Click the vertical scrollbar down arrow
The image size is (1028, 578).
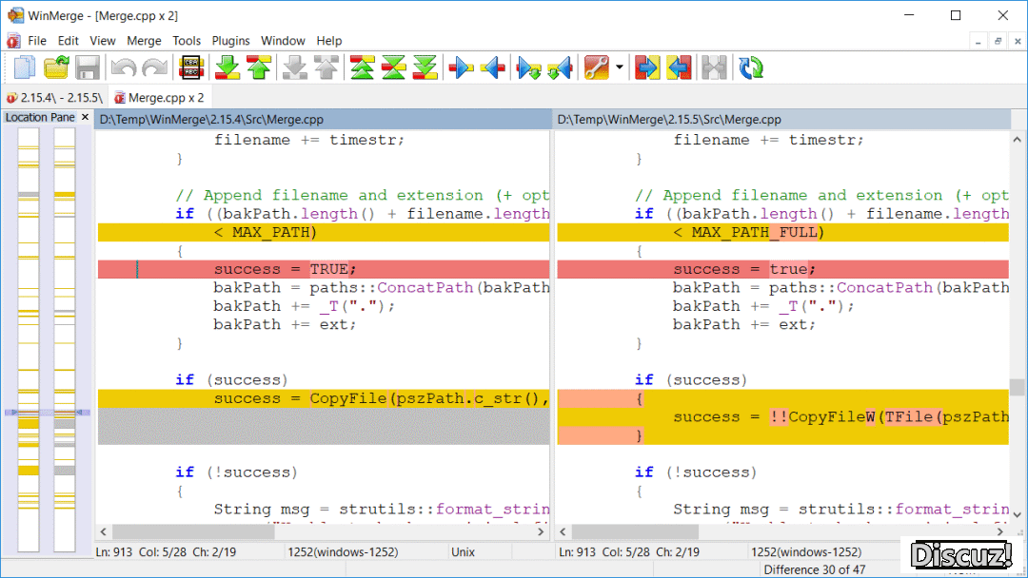[x=1017, y=515]
